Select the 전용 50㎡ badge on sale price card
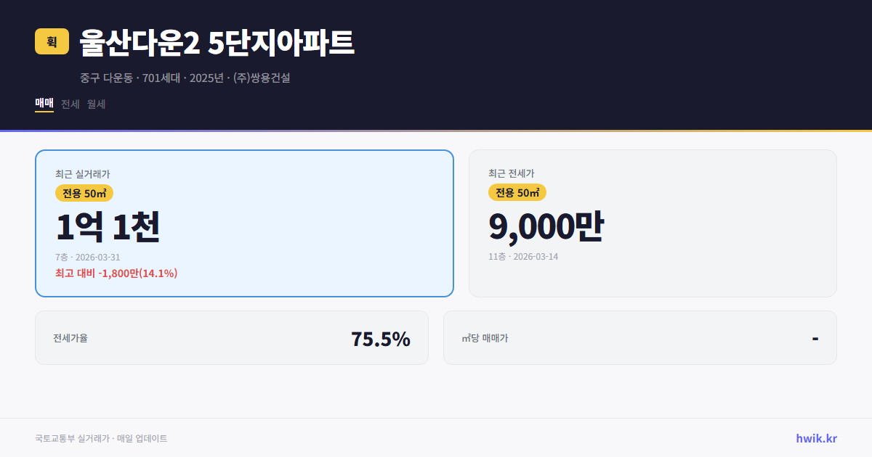 coord(84,193)
